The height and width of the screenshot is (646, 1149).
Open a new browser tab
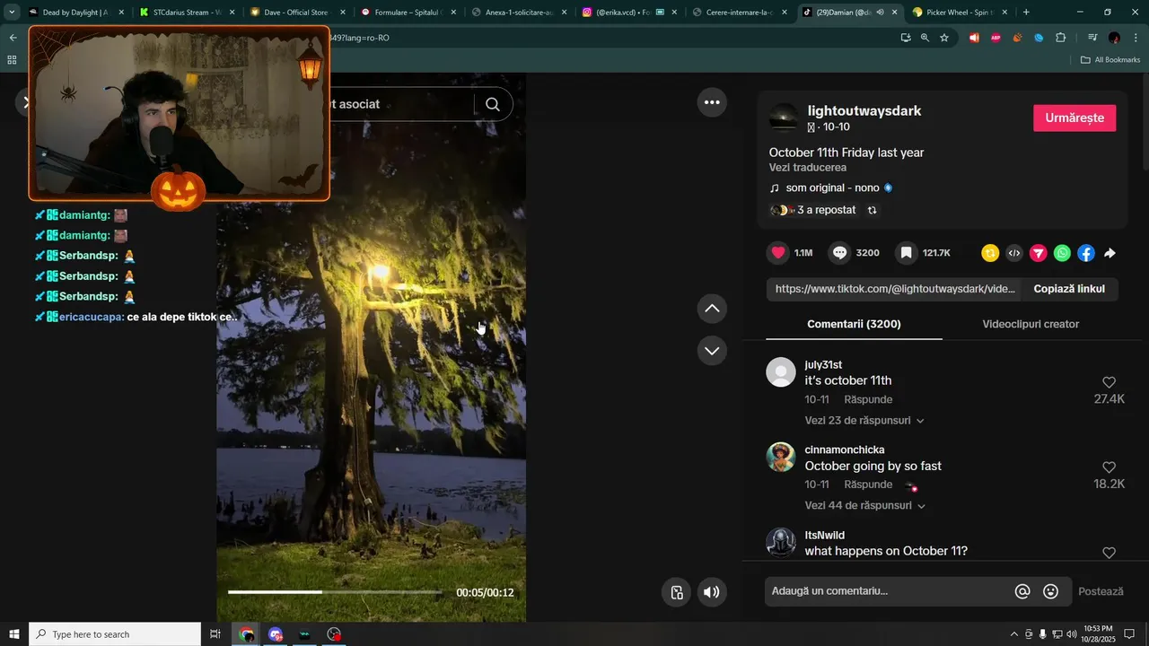(x=1026, y=13)
